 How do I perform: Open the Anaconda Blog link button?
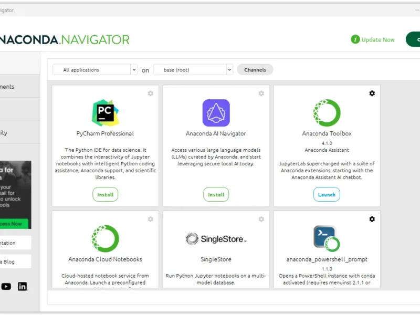point(16,261)
